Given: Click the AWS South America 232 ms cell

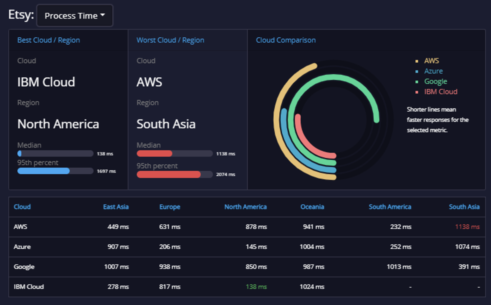Looking at the screenshot, I should [401, 226].
